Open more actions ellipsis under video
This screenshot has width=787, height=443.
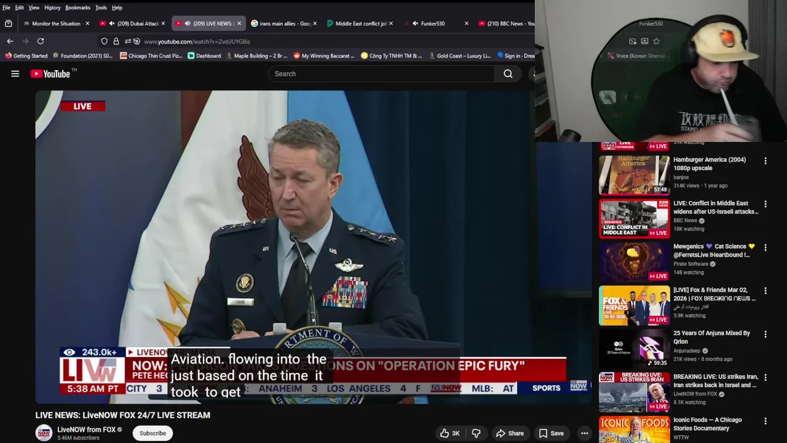tap(584, 433)
